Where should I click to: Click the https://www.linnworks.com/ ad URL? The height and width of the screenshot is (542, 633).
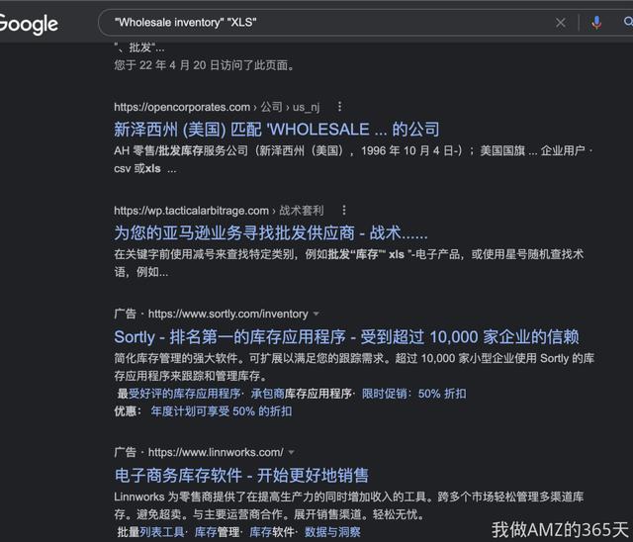pos(216,452)
